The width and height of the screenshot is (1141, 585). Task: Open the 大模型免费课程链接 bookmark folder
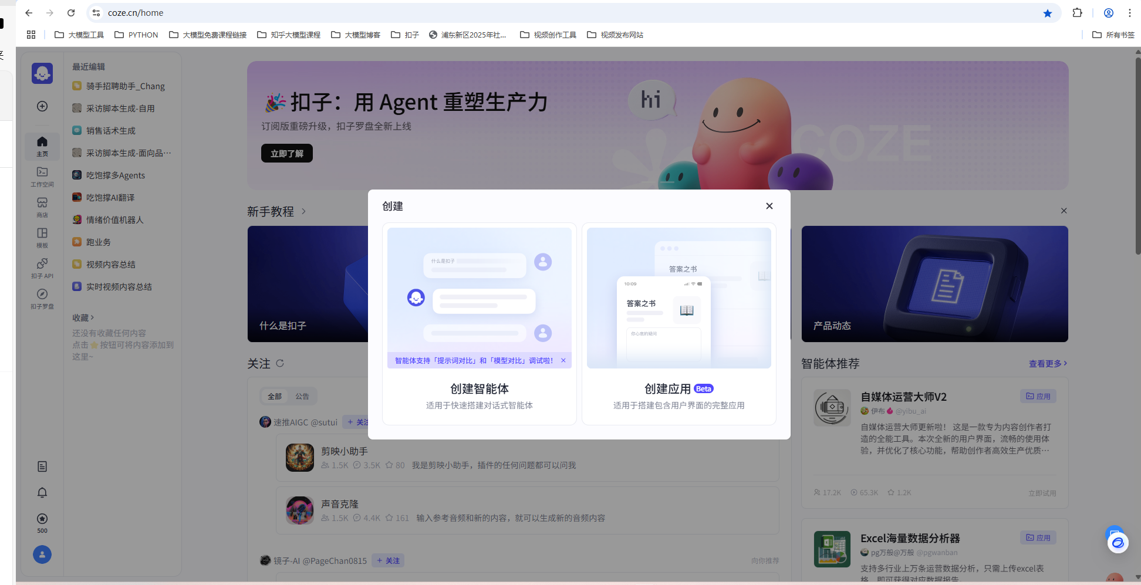coord(208,35)
